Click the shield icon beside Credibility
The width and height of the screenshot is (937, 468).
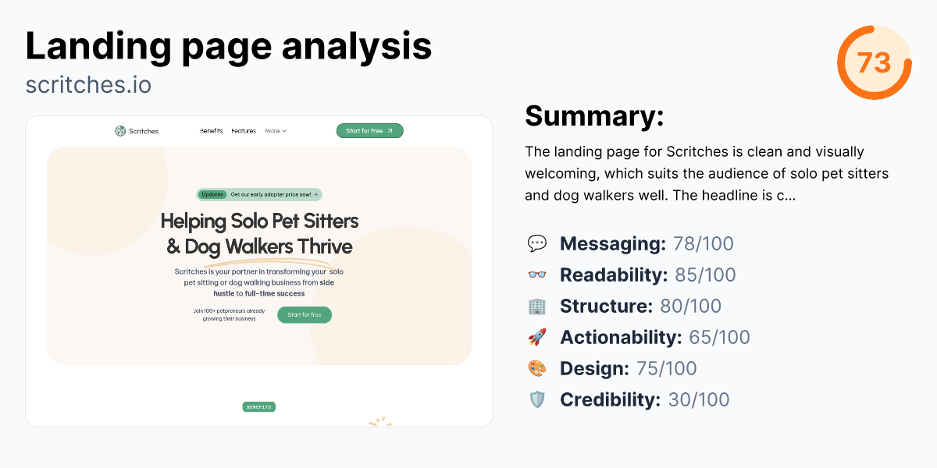click(x=537, y=399)
